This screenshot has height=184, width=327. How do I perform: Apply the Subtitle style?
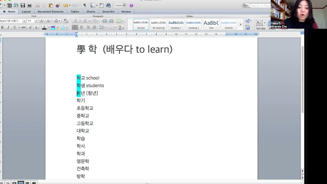(x=229, y=24)
